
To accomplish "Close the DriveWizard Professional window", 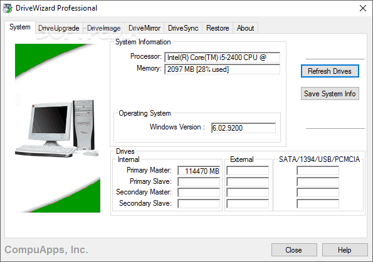I will (363, 8).
